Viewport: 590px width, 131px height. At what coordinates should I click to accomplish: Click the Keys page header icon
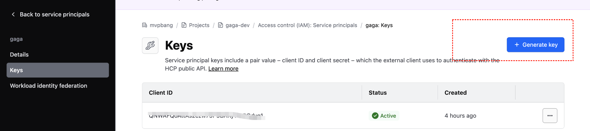pyautogui.click(x=150, y=45)
